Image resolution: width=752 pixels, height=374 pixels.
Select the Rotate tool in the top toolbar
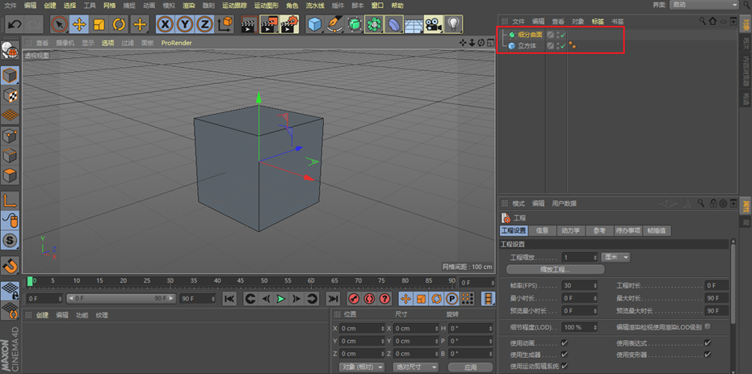click(119, 24)
